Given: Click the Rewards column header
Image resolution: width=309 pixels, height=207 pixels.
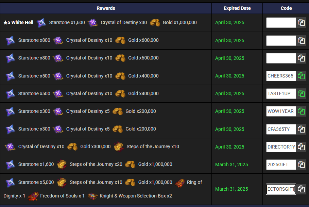Looking at the screenshot, I should pos(106,8).
